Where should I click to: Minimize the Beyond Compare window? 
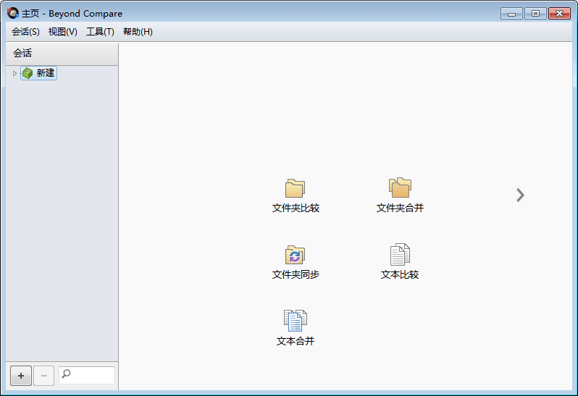tap(511, 14)
